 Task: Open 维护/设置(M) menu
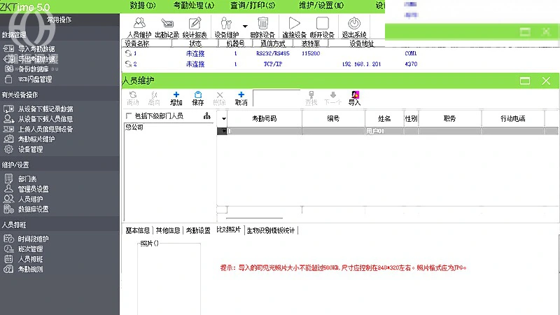[x=321, y=6]
